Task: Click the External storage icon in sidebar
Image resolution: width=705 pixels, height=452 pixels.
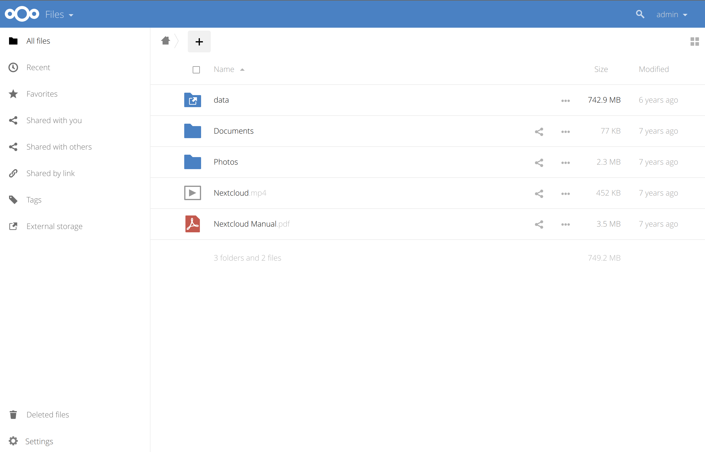Action: coord(13,226)
